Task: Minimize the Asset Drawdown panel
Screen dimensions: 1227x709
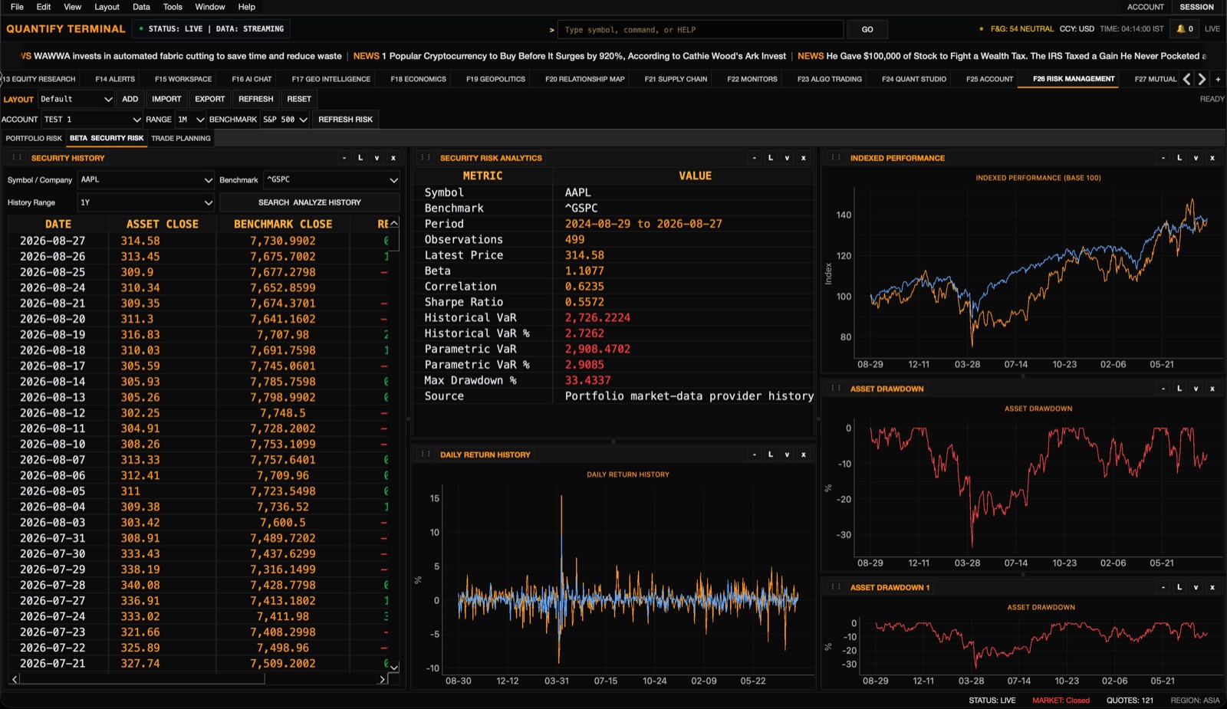Action: (1163, 389)
